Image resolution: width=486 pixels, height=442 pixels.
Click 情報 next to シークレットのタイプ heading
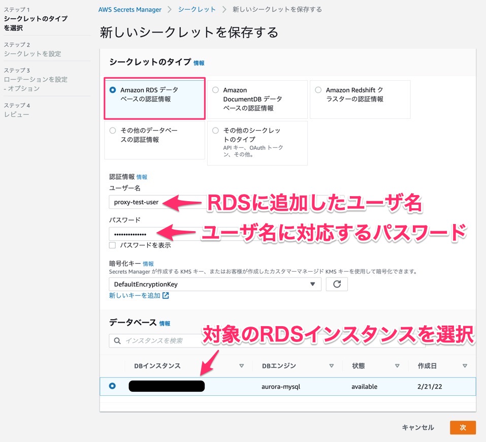click(198, 62)
